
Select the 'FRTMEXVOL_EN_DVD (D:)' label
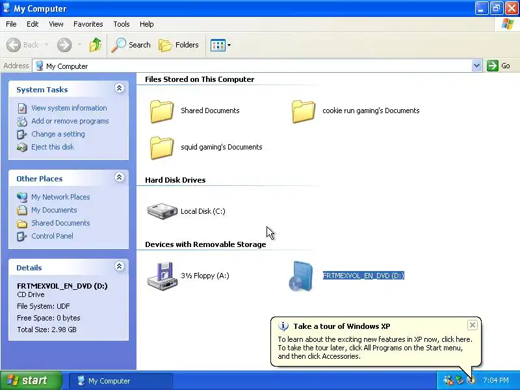tap(363, 276)
